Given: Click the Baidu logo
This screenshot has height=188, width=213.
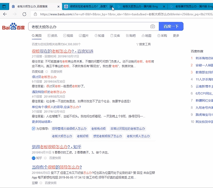Looking at the screenshot, I should tap(13, 26).
